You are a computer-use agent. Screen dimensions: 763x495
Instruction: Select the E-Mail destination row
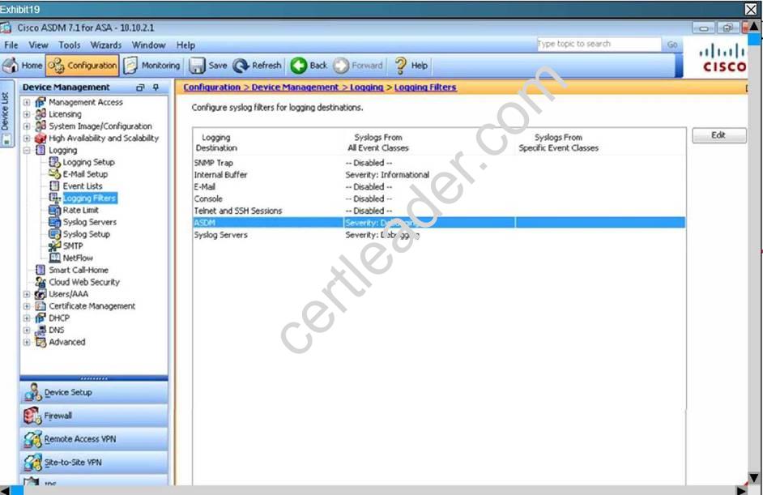tap(439, 187)
